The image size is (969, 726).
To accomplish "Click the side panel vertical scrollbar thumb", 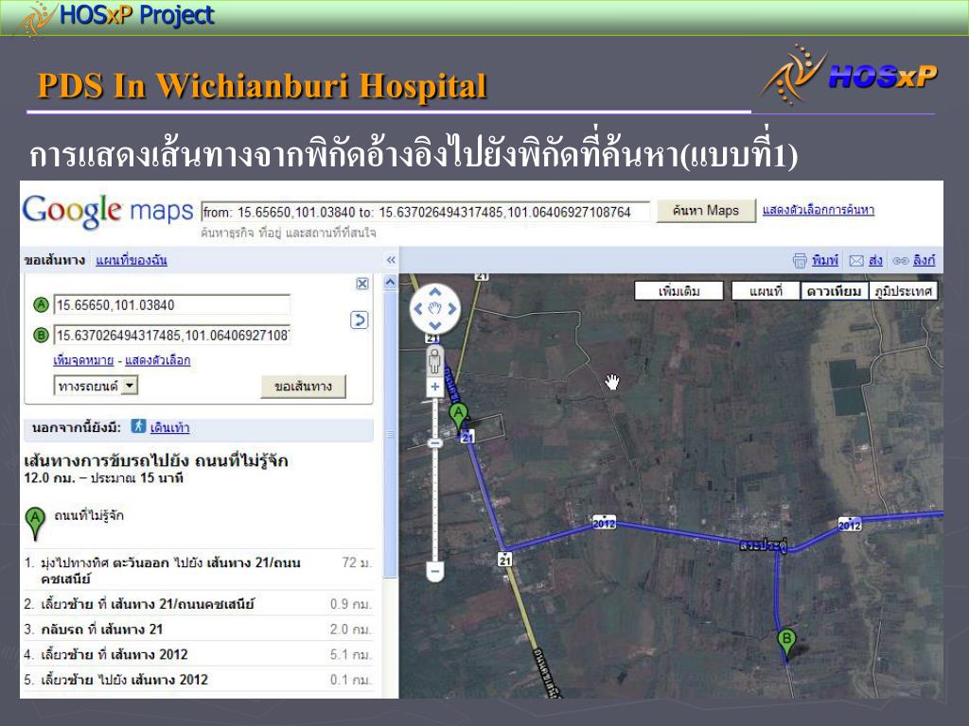I will coord(391,434).
